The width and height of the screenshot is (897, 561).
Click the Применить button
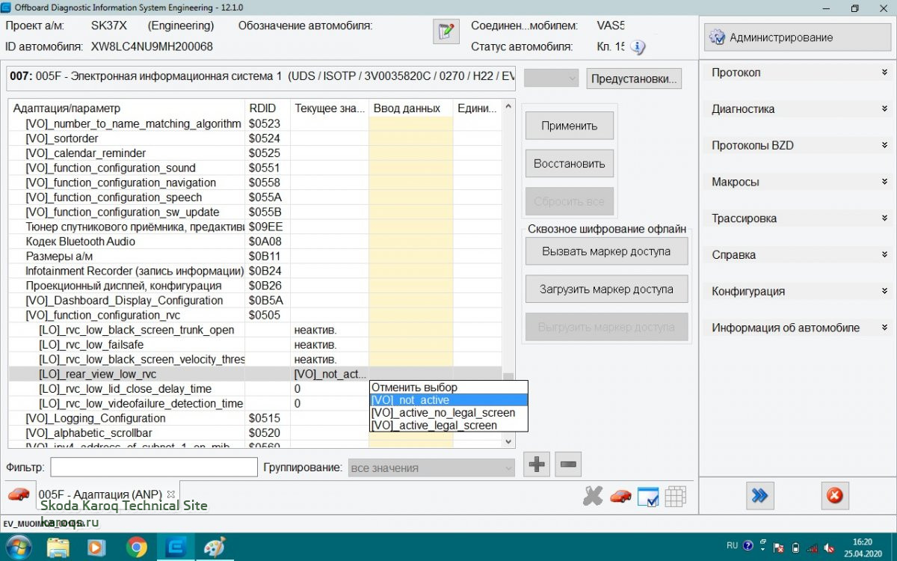coord(569,126)
